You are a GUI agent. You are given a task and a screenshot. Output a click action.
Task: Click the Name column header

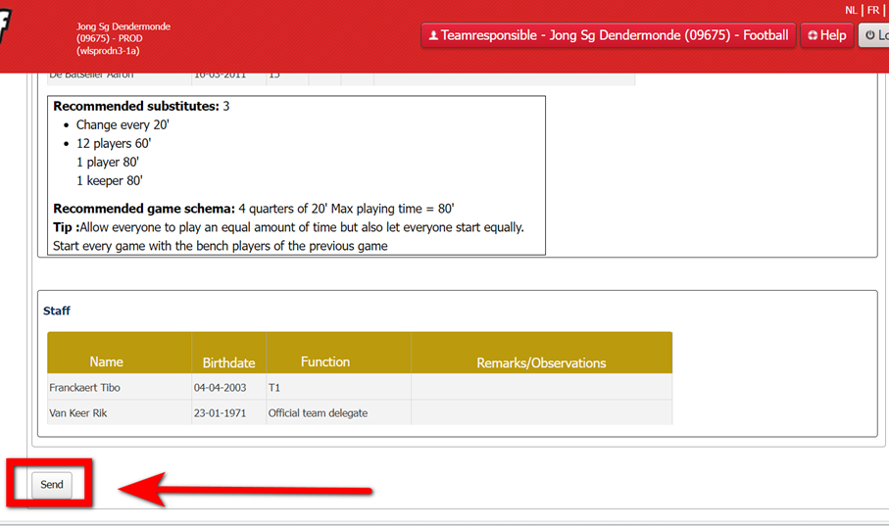[x=106, y=361]
